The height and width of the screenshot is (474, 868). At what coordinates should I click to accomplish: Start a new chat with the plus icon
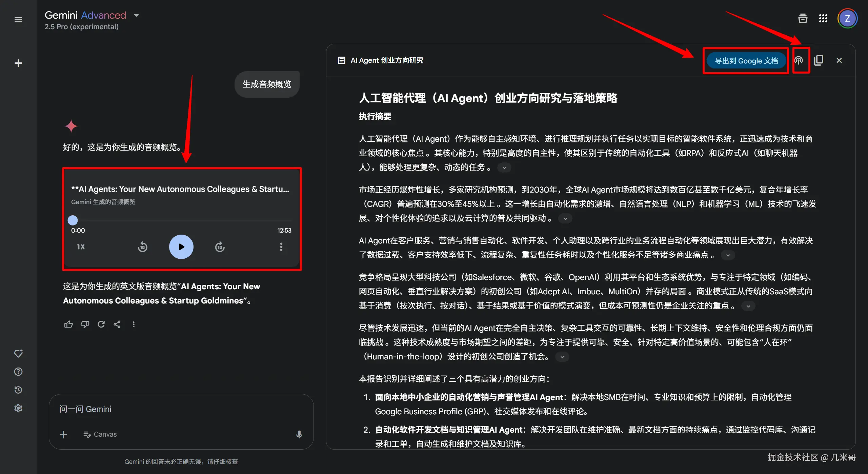tap(18, 63)
